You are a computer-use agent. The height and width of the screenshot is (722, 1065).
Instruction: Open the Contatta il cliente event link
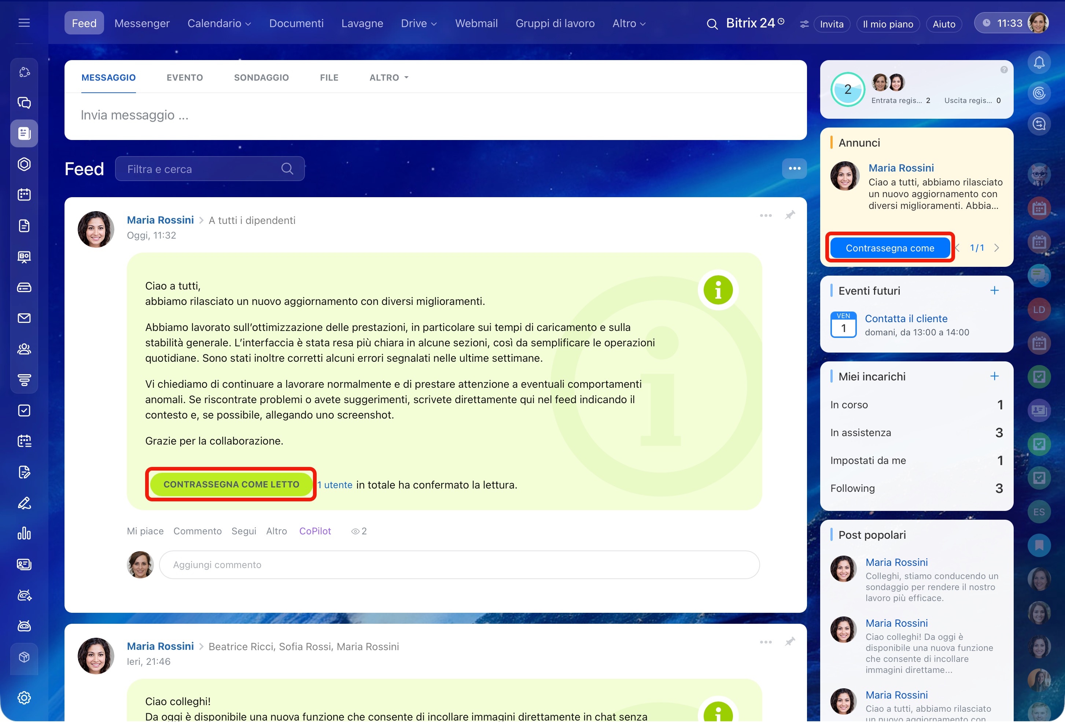pyautogui.click(x=906, y=318)
